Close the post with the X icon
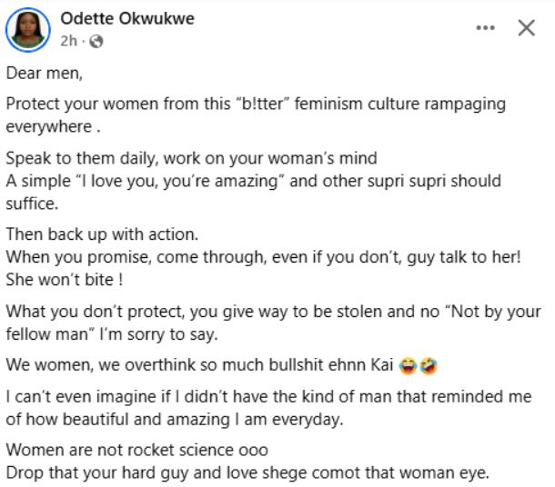Screen dimensions: 555x487 (x=526, y=28)
